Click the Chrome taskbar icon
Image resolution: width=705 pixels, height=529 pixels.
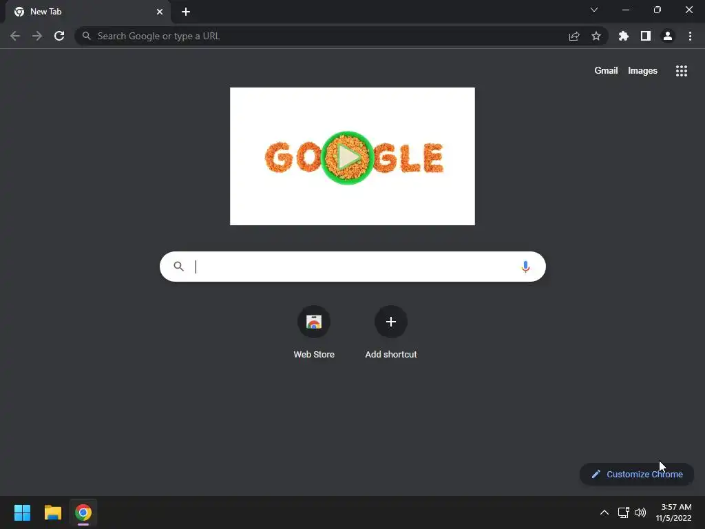click(x=83, y=512)
